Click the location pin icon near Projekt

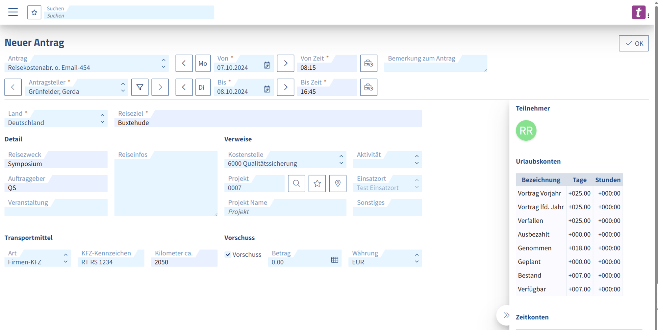[338, 183]
